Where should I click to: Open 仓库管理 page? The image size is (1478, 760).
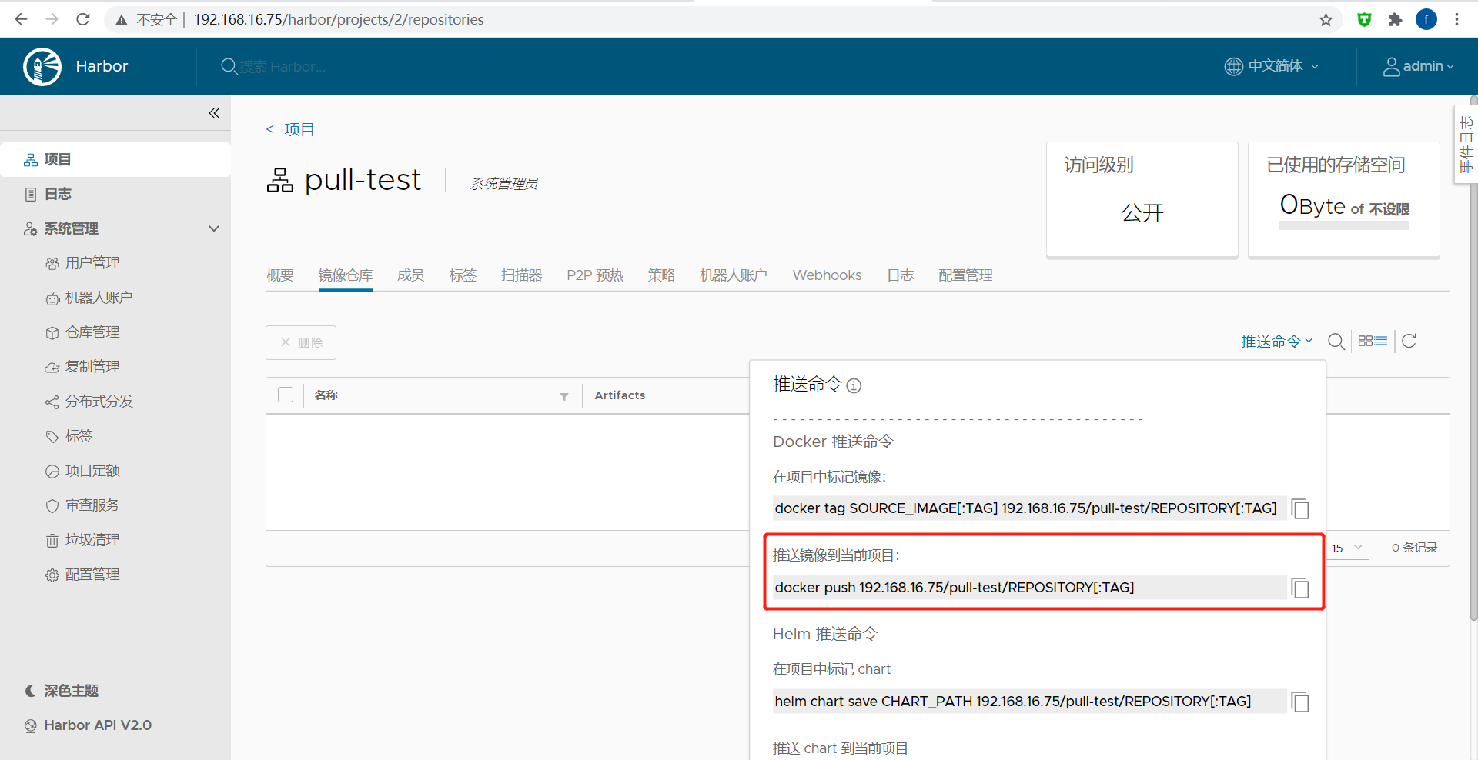pyautogui.click(x=92, y=332)
